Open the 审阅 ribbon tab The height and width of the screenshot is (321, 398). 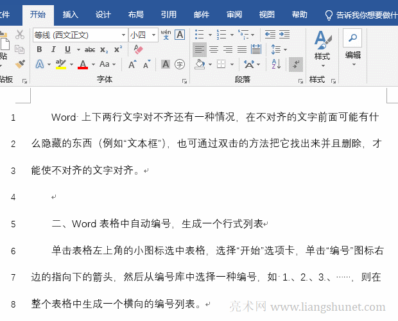234,14
